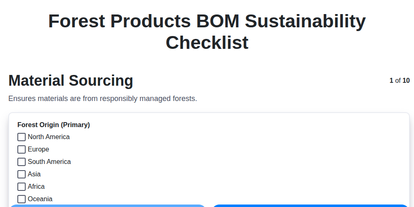The width and height of the screenshot is (414, 207).
Task: Click the responsibly managed forests description text
Action: [x=103, y=99]
